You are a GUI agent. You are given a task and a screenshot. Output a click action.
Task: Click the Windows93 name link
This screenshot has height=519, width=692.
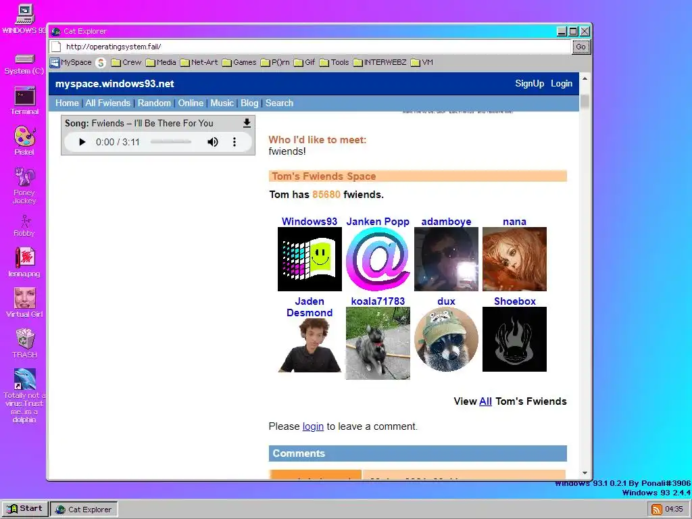(310, 222)
